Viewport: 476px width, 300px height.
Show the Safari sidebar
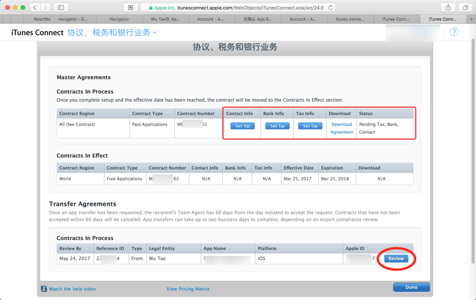click(61, 8)
